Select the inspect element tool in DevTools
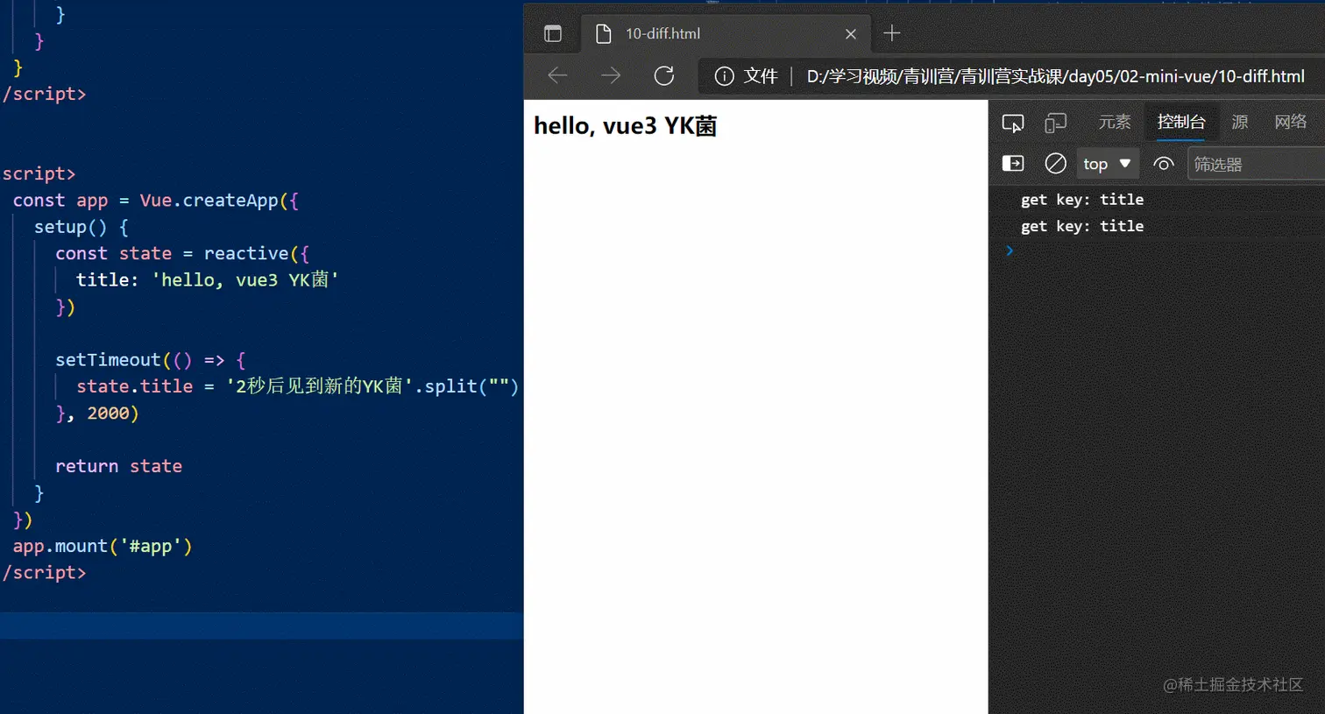The image size is (1325, 714). coord(1012,124)
